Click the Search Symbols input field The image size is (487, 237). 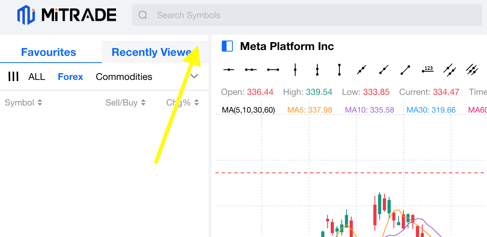[x=307, y=15]
